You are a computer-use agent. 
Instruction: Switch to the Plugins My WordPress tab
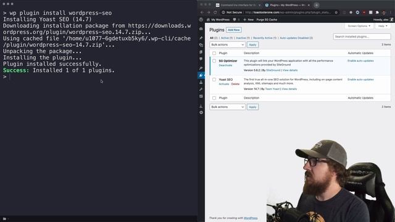pos(287,5)
